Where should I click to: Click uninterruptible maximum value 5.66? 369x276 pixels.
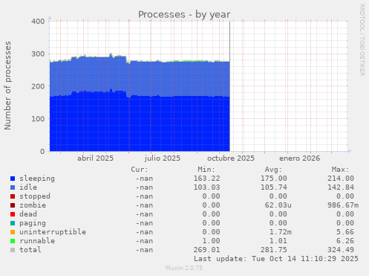pos(345,232)
